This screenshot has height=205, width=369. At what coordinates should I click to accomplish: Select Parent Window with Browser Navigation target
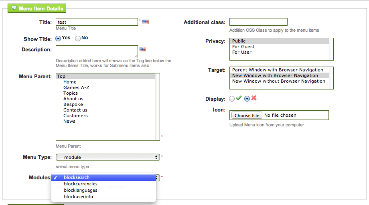(x=279, y=70)
